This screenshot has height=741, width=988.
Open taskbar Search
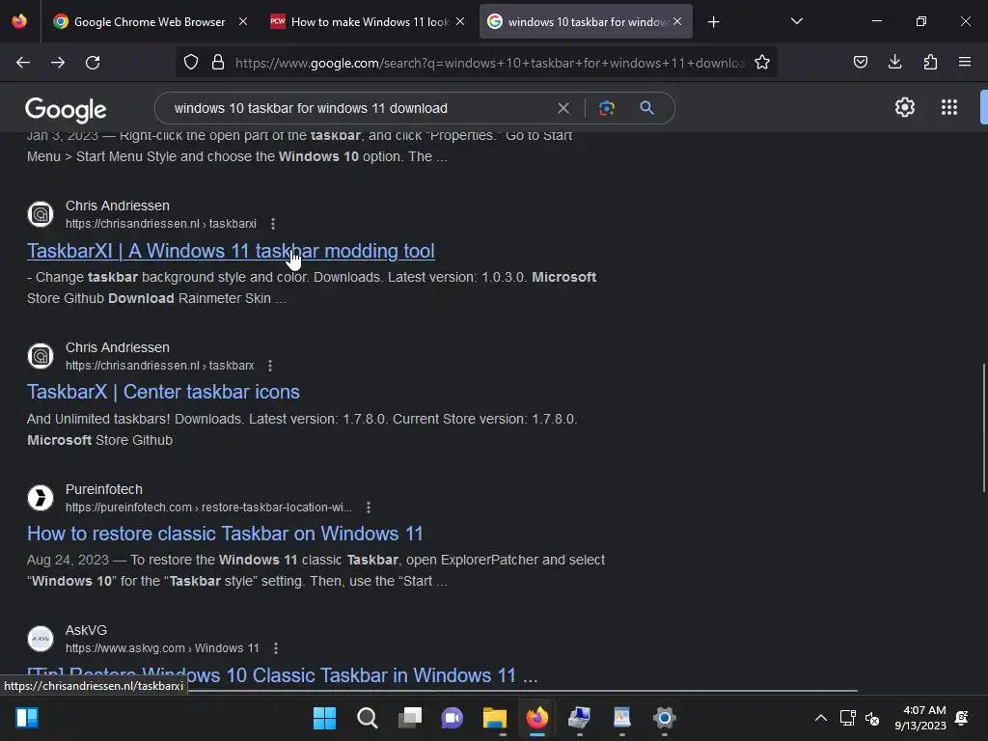pyautogui.click(x=368, y=718)
